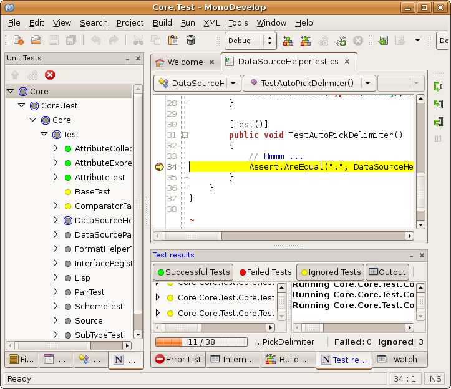The image size is (451, 389).
Task: Click the INS mode indicator
Action: point(434,378)
